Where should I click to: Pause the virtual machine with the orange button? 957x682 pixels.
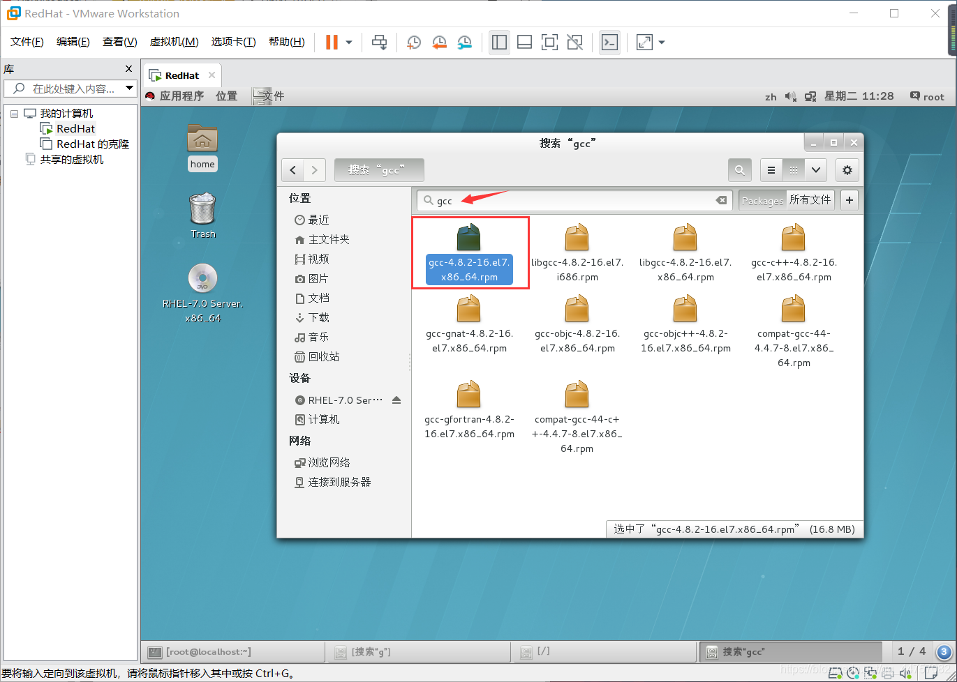tap(332, 43)
